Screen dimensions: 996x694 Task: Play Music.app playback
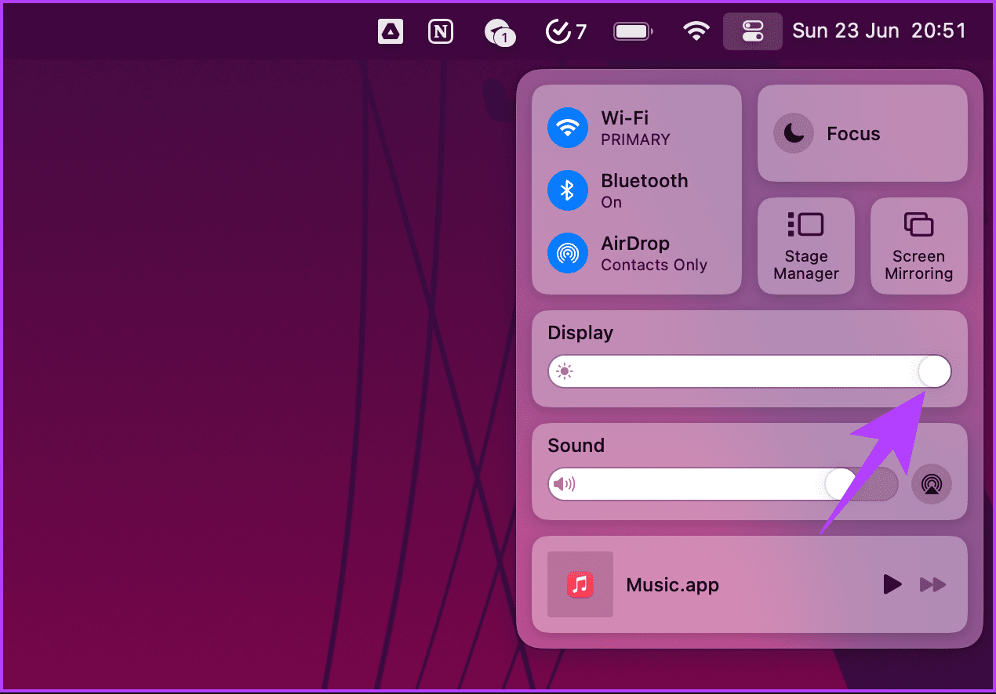892,584
